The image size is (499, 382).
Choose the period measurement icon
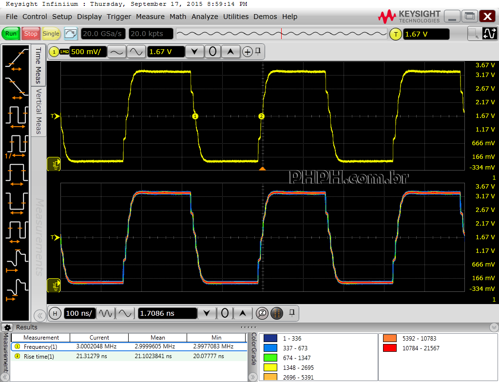click(x=16, y=116)
